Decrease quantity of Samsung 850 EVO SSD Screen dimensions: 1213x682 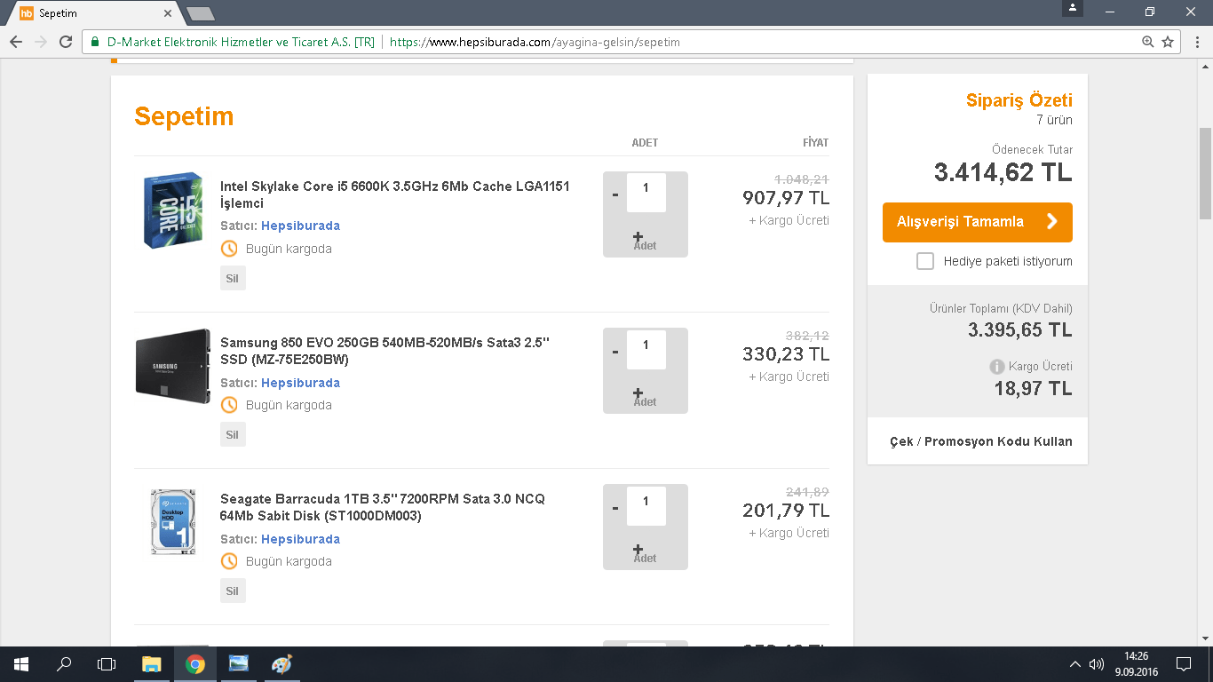pyautogui.click(x=615, y=351)
